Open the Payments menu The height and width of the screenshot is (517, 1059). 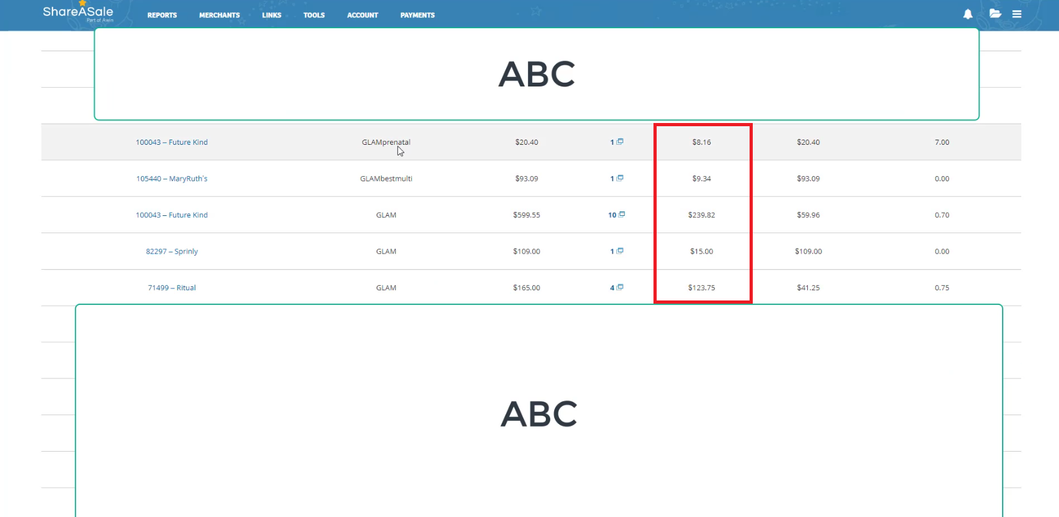pos(418,15)
